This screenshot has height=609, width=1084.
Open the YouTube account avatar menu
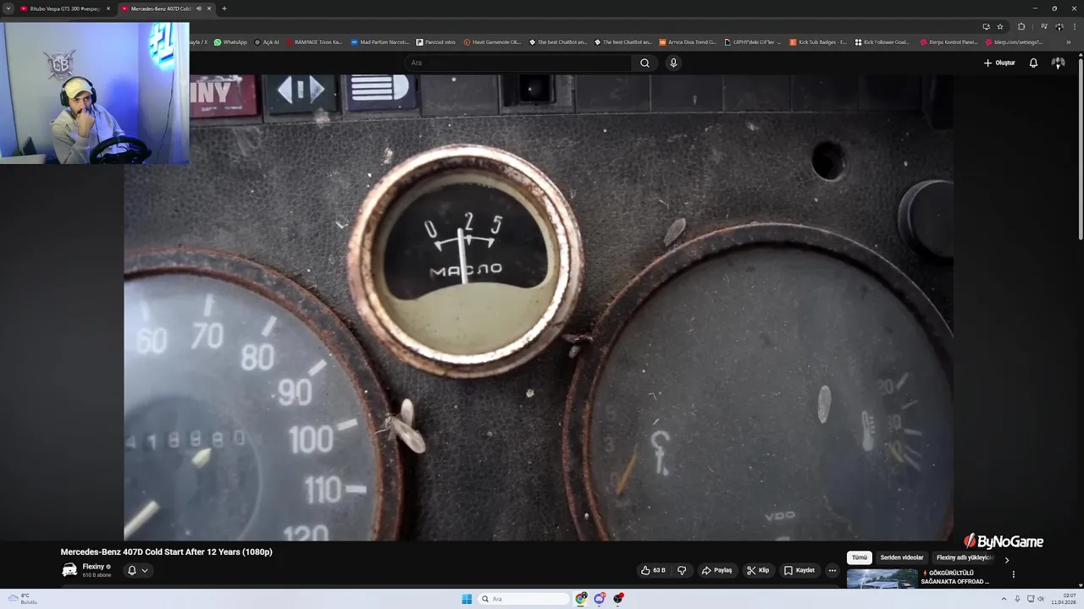pyautogui.click(x=1058, y=63)
